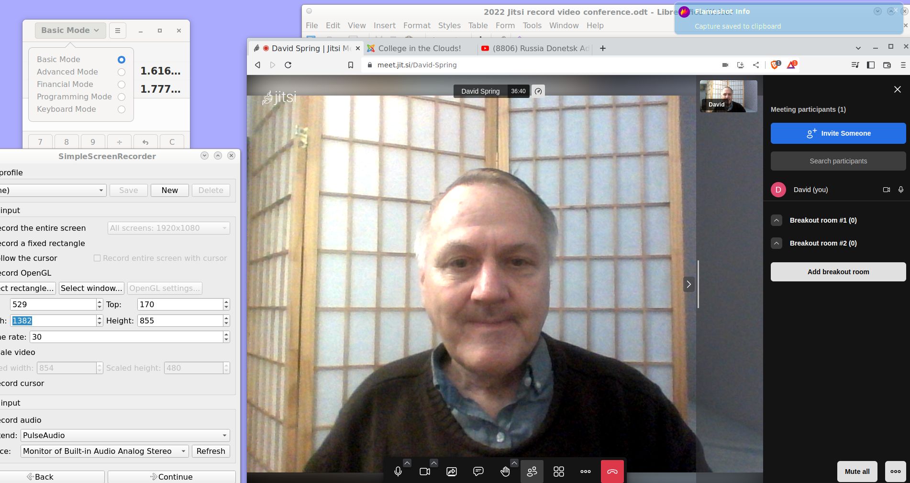The image size is (910, 483).
Task: Click the Search participants field
Action: pyautogui.click(x=838, y=161)
